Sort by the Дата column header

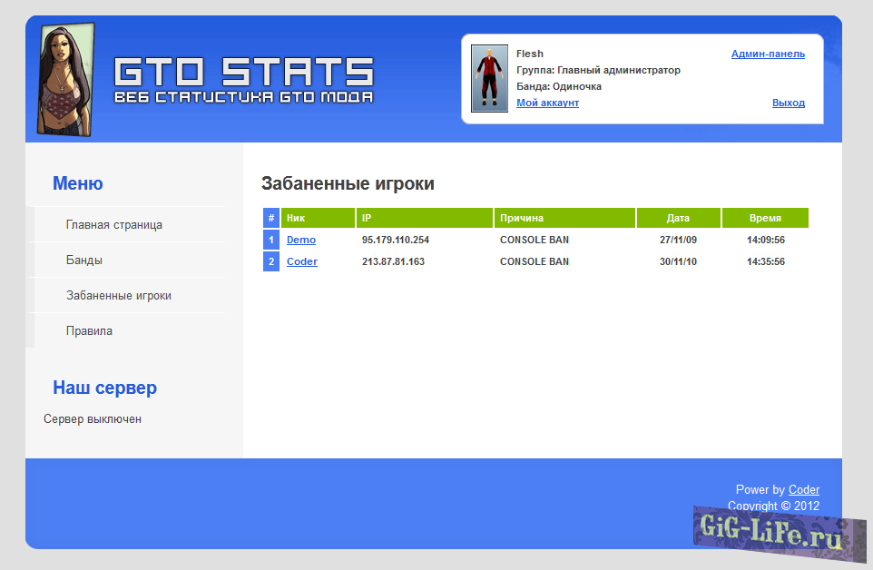[679, 218]
